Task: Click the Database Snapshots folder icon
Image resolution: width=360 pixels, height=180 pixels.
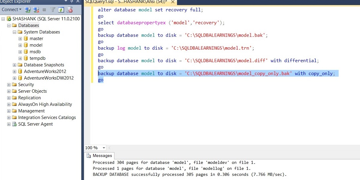Action: (20, 65)
